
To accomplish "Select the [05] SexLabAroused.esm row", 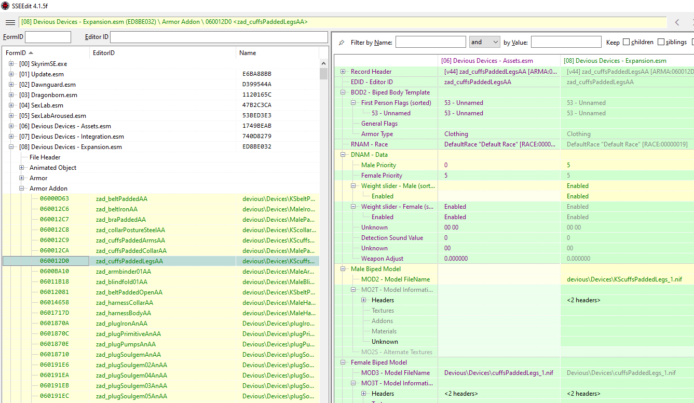I will pyautogui.click(x=161, y=116).
